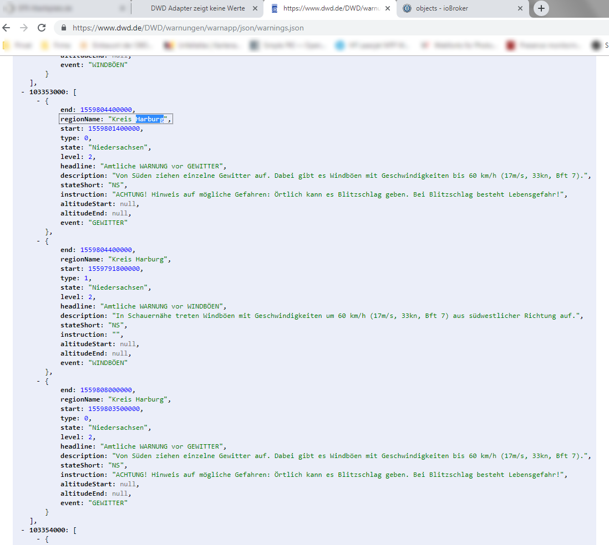
Task: Click the 103353000 key label
Action: click(47, 92)
